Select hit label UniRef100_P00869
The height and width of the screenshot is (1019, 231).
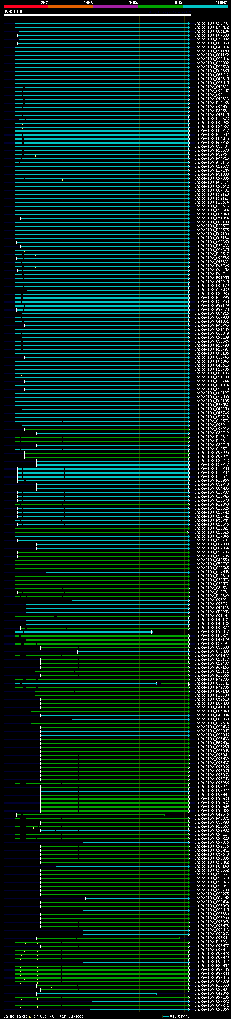[211, 43]
